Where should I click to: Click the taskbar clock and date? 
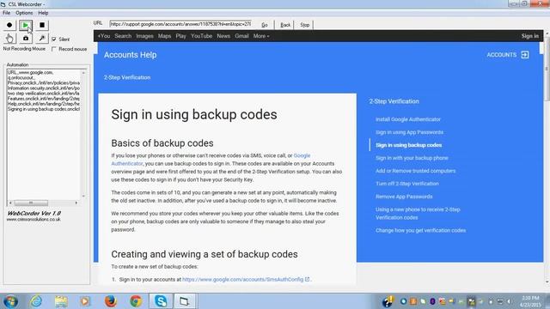pos(530,301)
